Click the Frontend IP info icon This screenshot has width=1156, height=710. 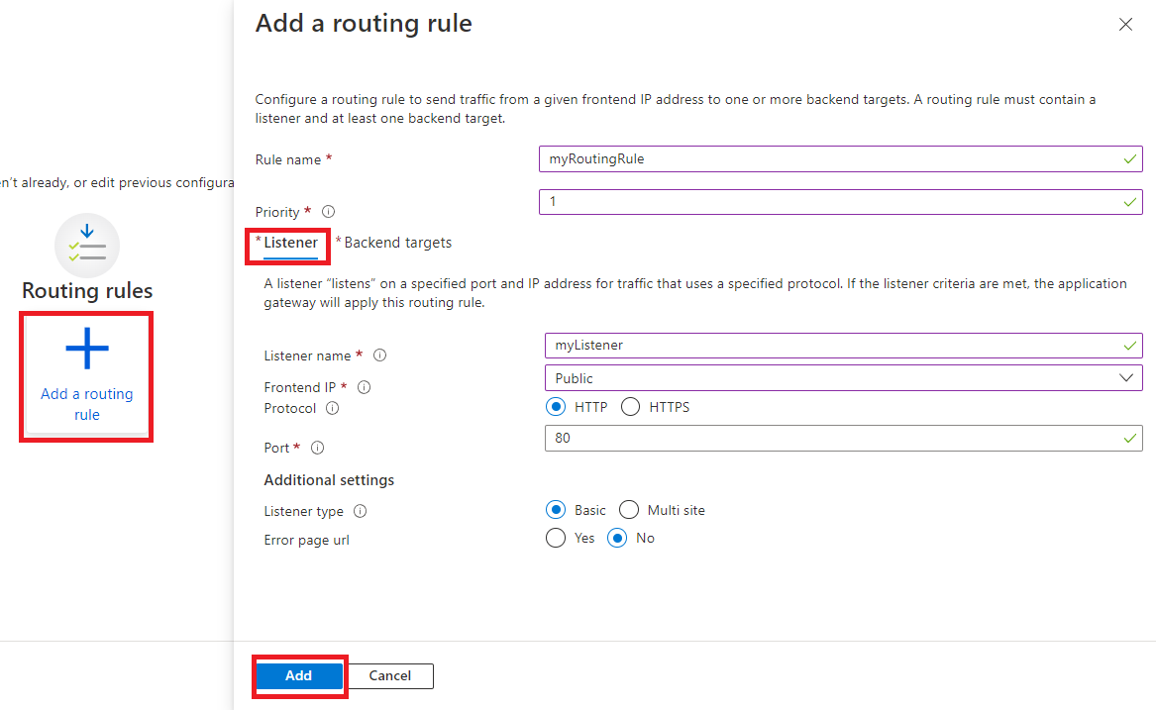364,387
